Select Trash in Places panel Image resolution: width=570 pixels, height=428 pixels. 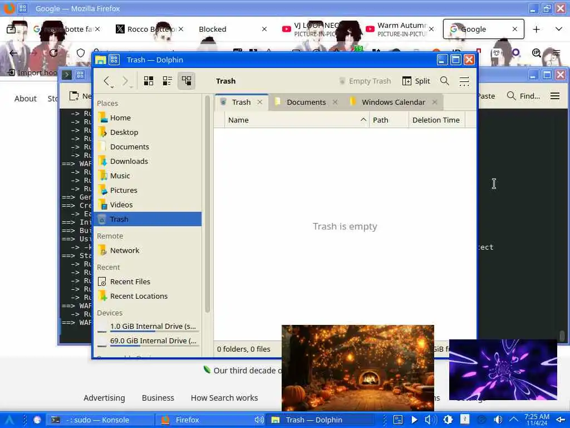pos(147,219)
